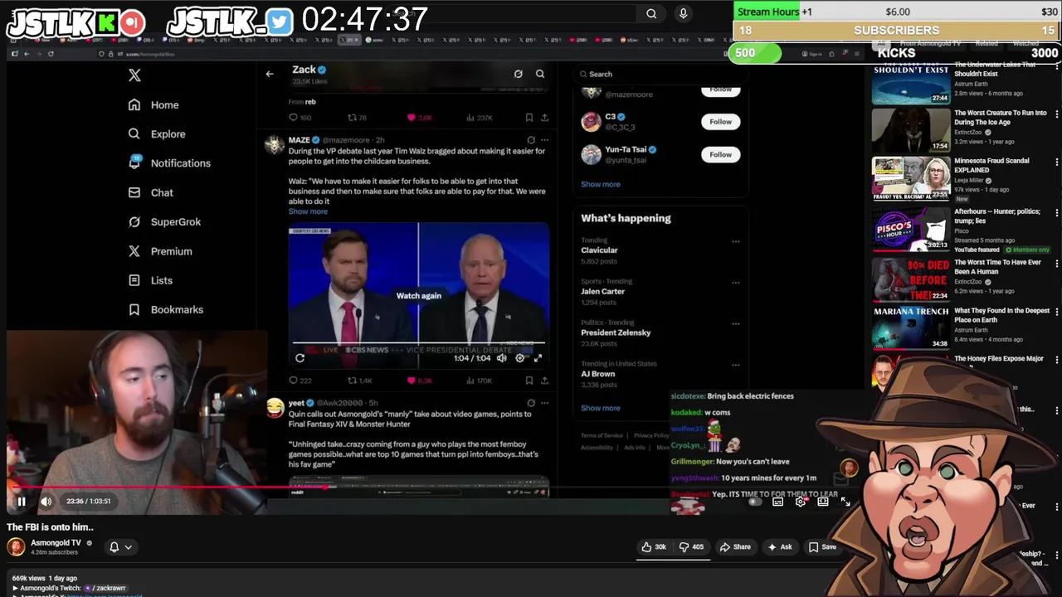Open options for the President Zelensky trend

coord(735,323)
